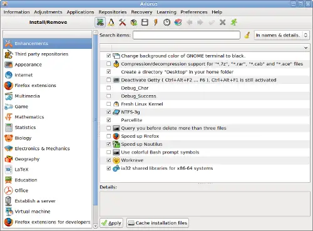The width and height of the screenshot is (313, 231).
Task: Click the category sidebar scroll-up arrow
Action: (x=95, y=33)
